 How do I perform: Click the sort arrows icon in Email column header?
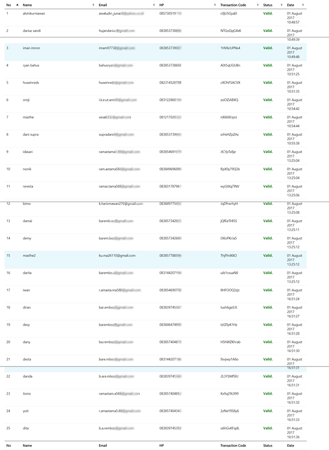point(154,5)
